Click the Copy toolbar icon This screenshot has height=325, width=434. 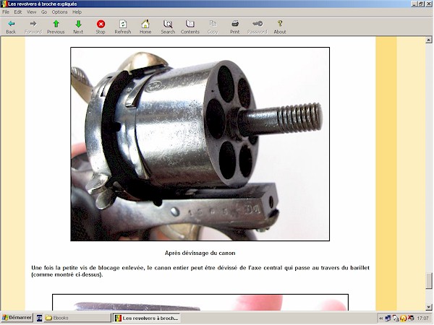pos(213,27)
